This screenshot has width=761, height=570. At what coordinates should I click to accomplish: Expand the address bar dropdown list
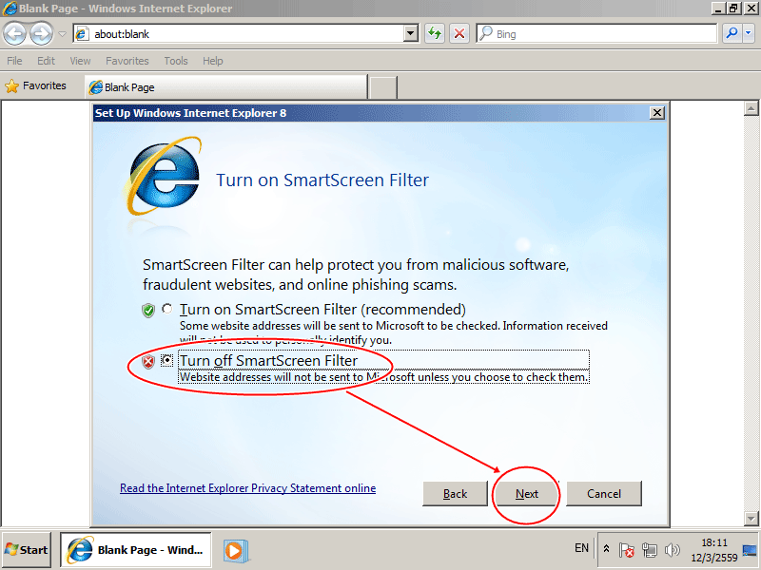[411, 34]
